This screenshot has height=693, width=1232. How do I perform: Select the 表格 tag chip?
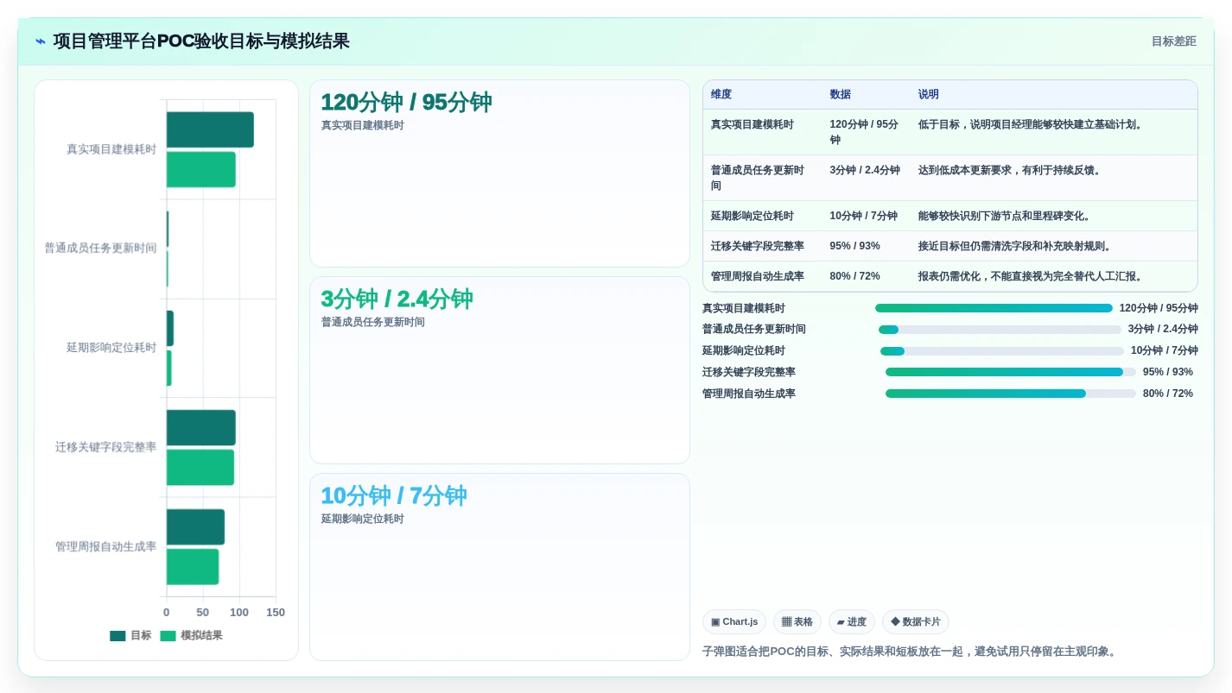pyautogui.click(x=797, y=622)
